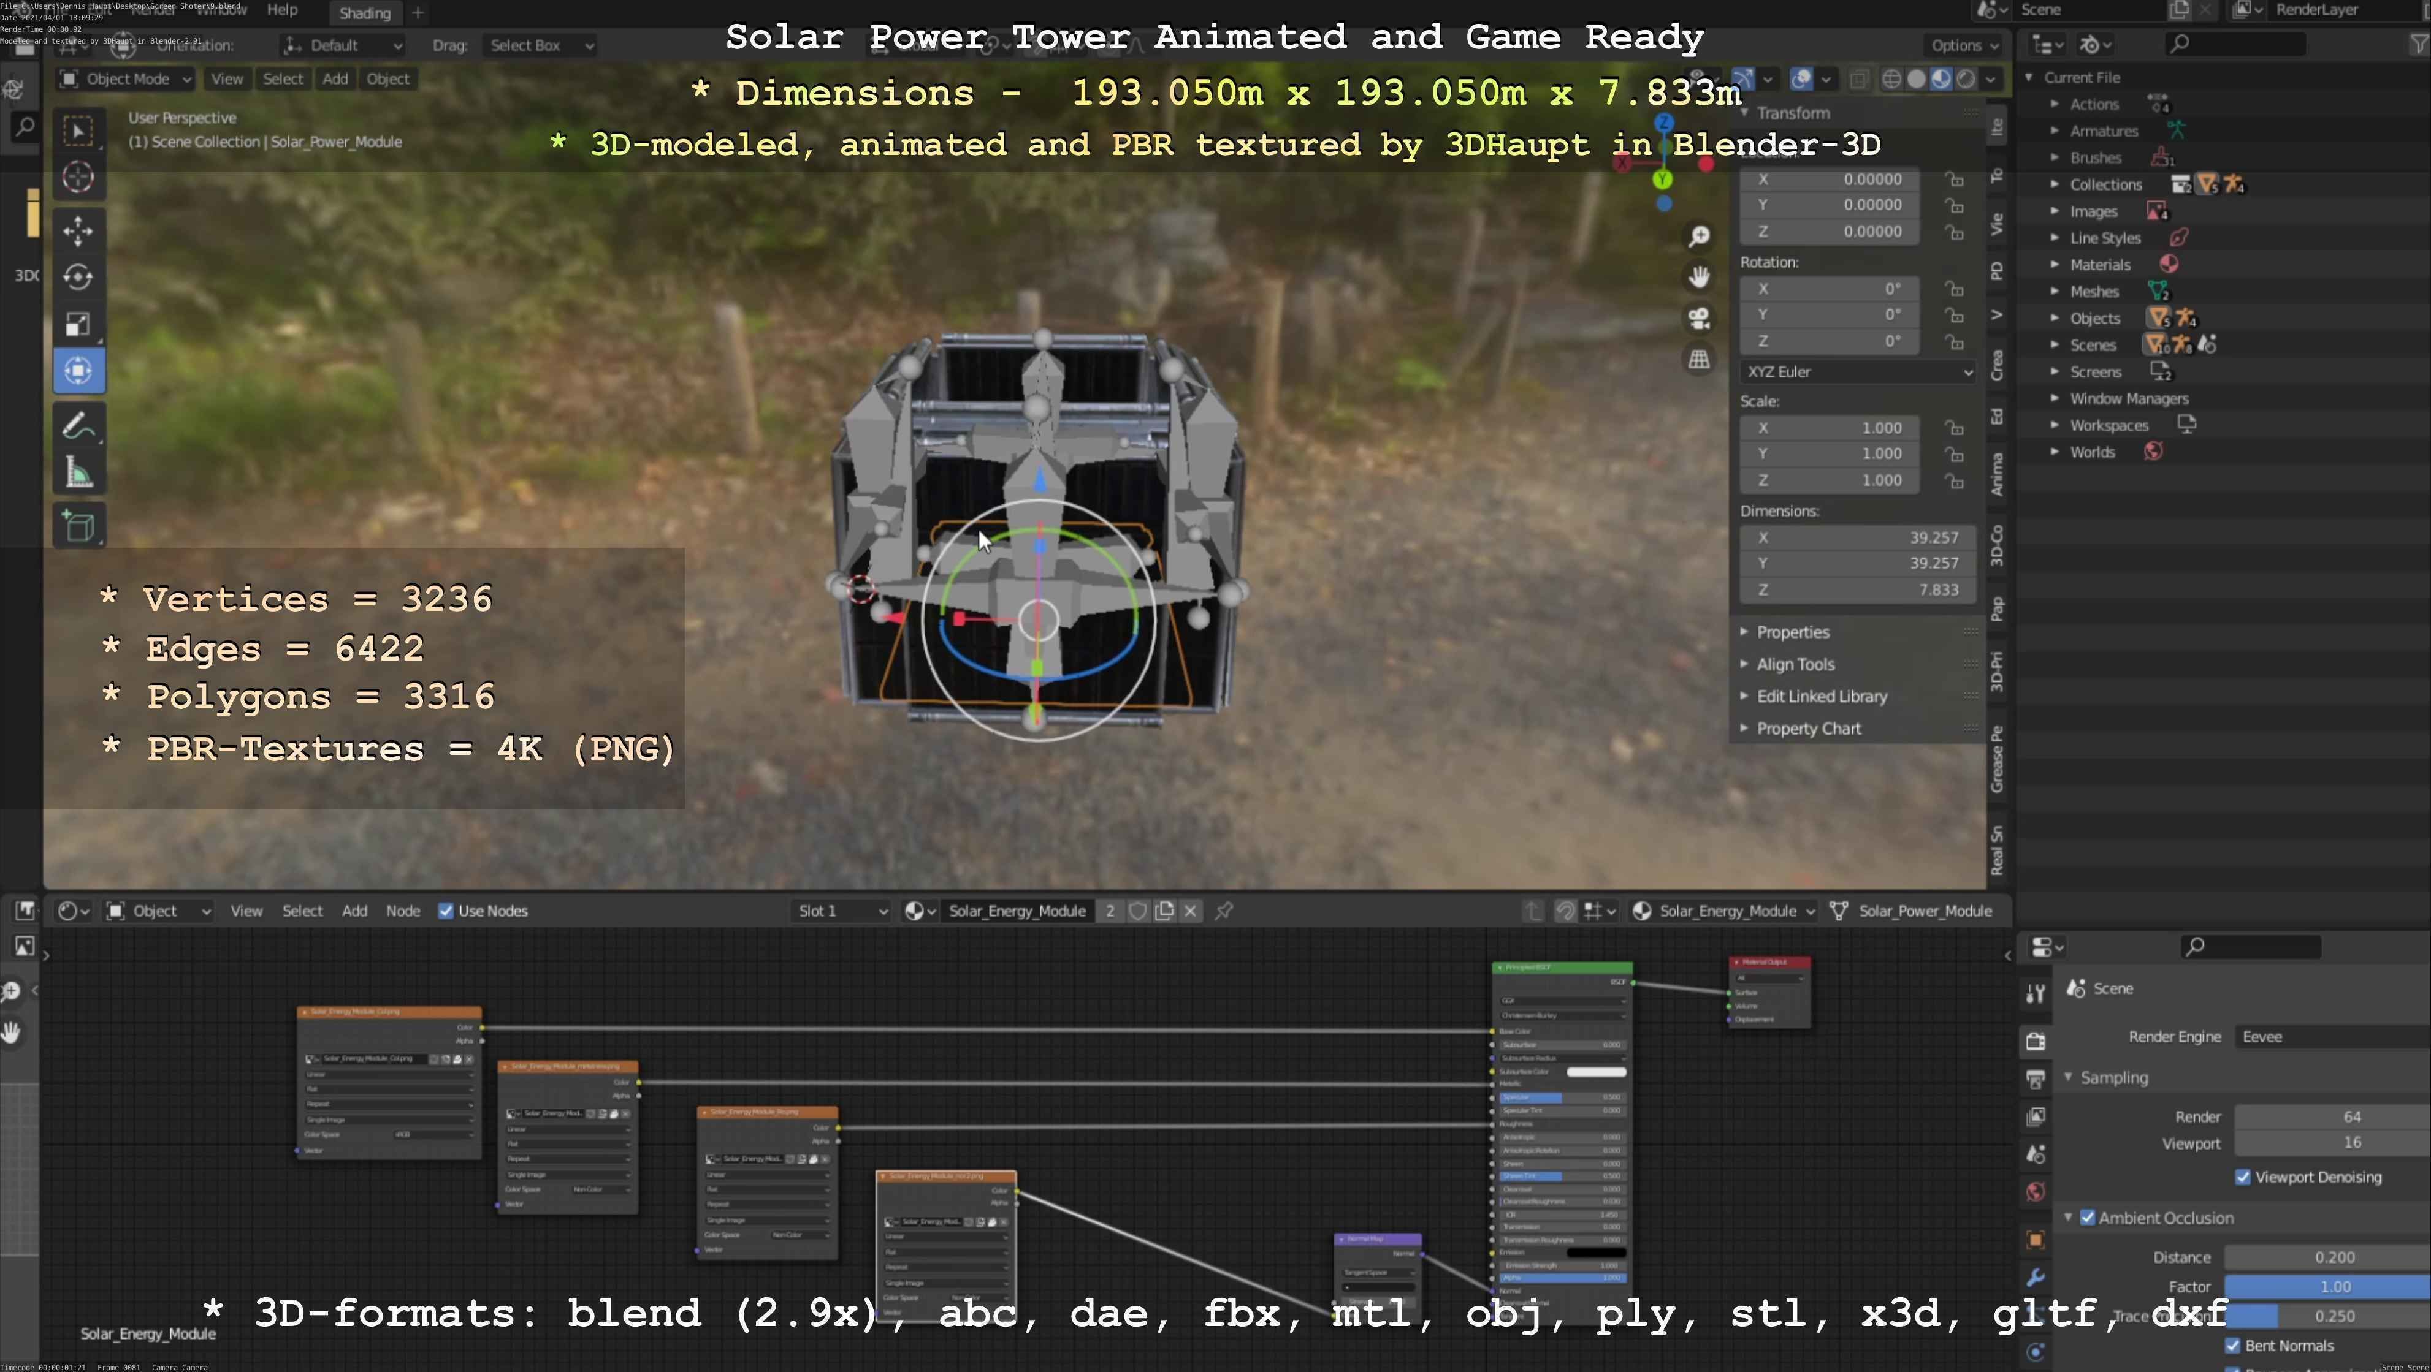Select the 3D Cursor tool
This screenshot has height=1372, width=2431.
[x=78, y=176]
